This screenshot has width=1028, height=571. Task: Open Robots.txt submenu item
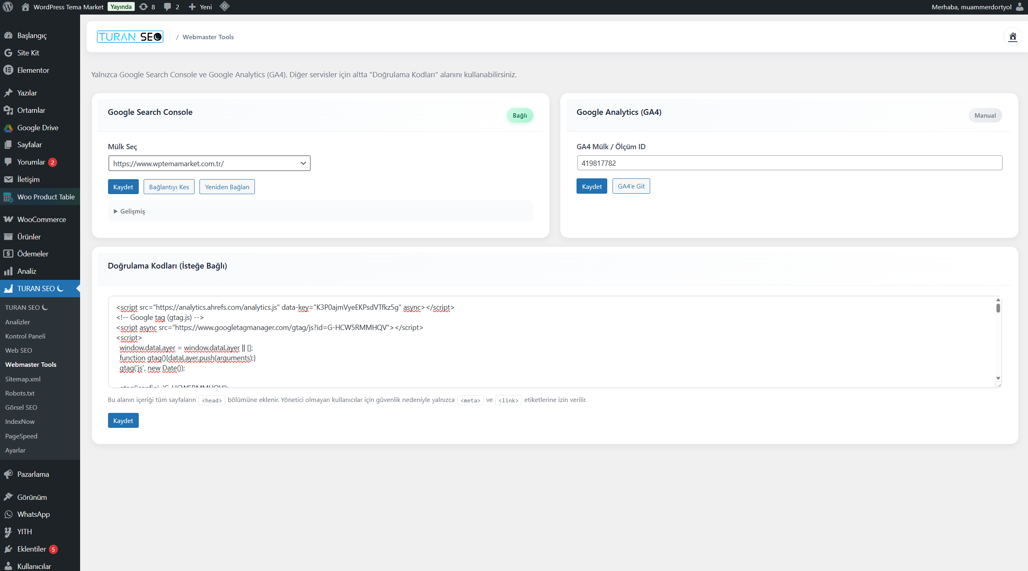coord(20,393)
